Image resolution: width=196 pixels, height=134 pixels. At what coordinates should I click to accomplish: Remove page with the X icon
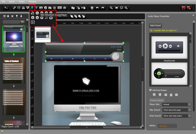pyautogui.click(x=12, y=16)
